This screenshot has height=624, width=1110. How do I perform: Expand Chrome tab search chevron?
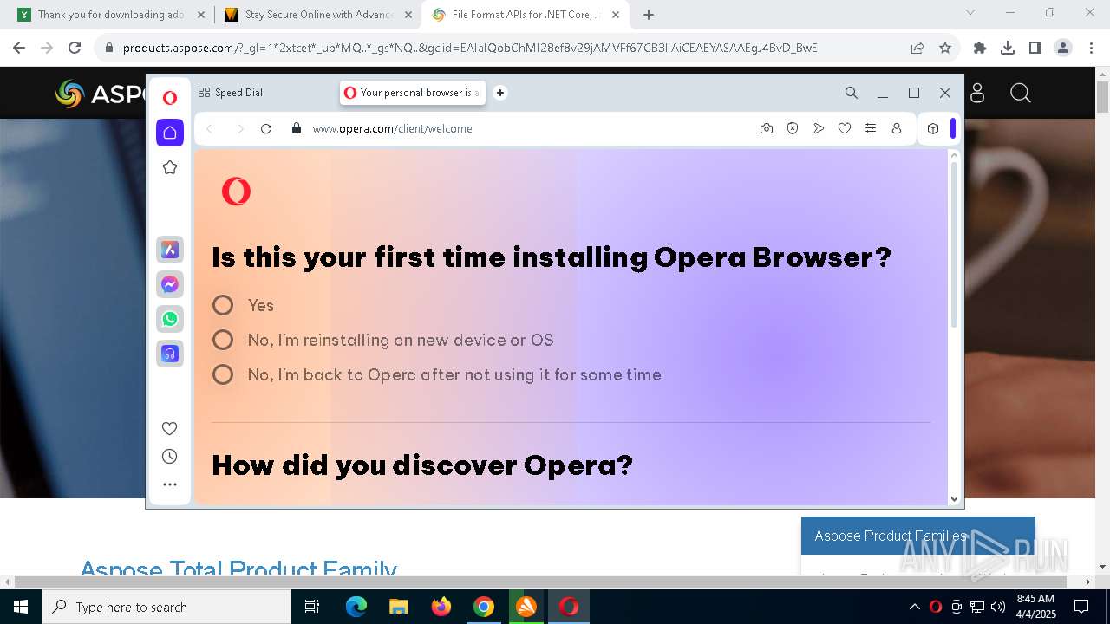tap(970, 13)
